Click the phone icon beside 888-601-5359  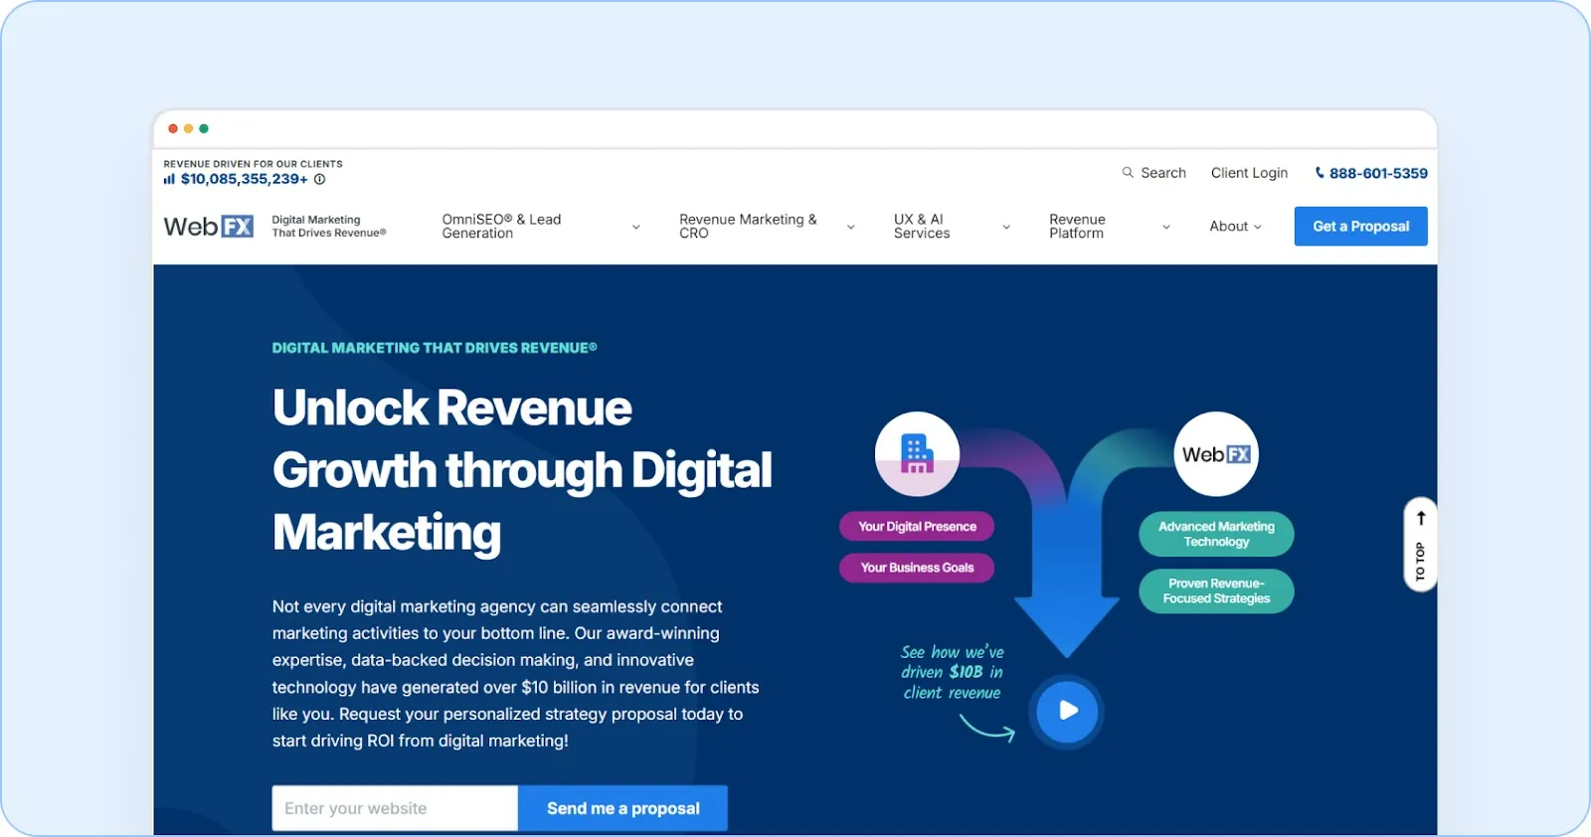tap(1320, 173)
